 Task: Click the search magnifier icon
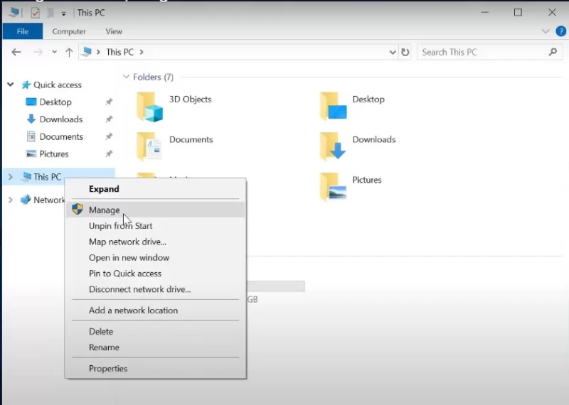(553, 52)
